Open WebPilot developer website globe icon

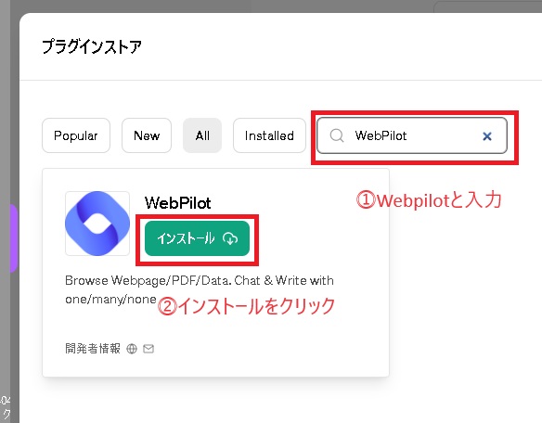coord(132,349)
